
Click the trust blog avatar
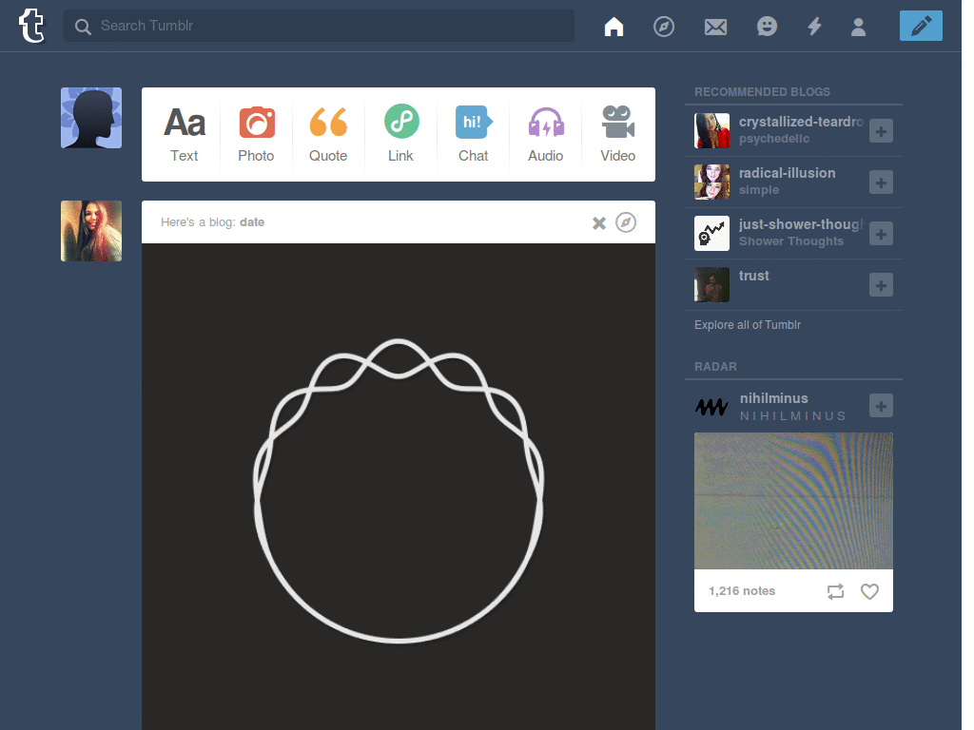(x=711, y=285)
